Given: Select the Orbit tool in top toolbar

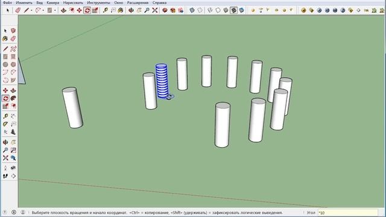Looking at the screenshot, I should pyautogui.click(x=131, y=10).
